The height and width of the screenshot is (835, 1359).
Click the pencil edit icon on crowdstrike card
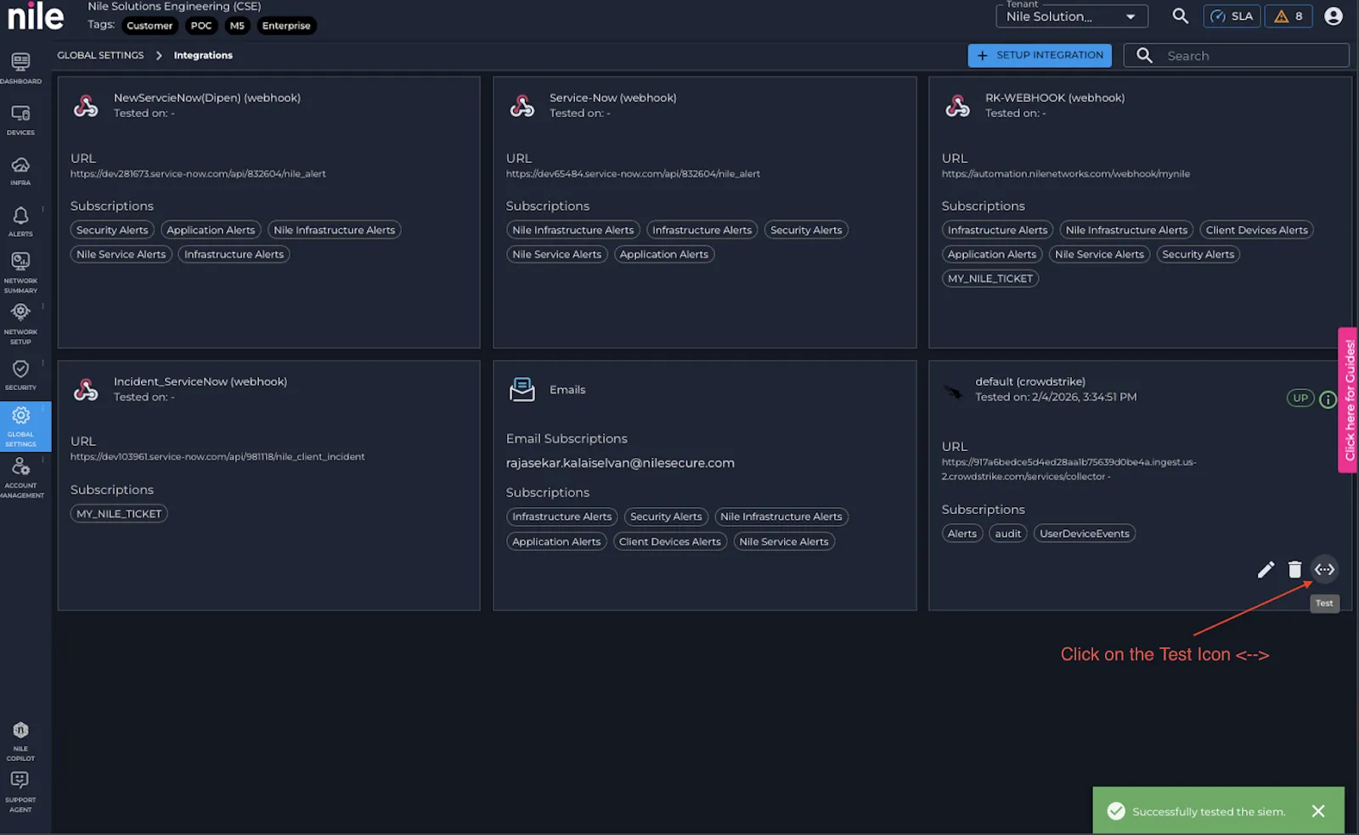(x=1266, y=569)
